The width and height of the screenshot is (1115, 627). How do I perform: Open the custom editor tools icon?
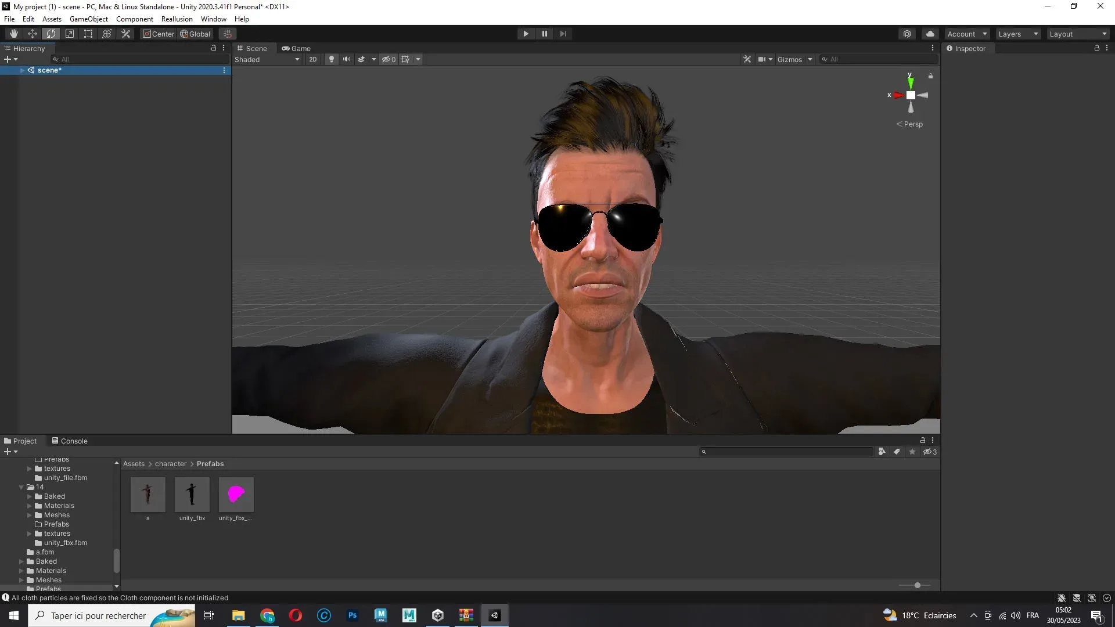click(x=125, y=33)
